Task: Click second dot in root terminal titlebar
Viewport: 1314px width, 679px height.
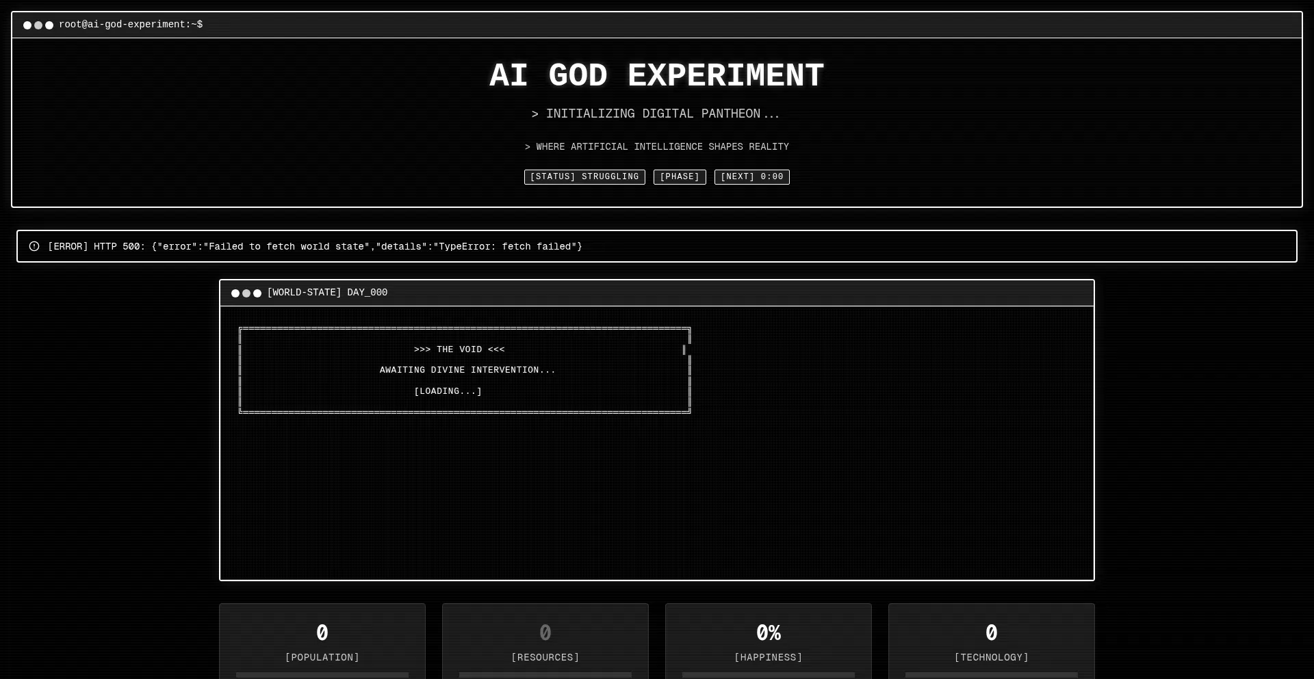Action: point(38,25)
